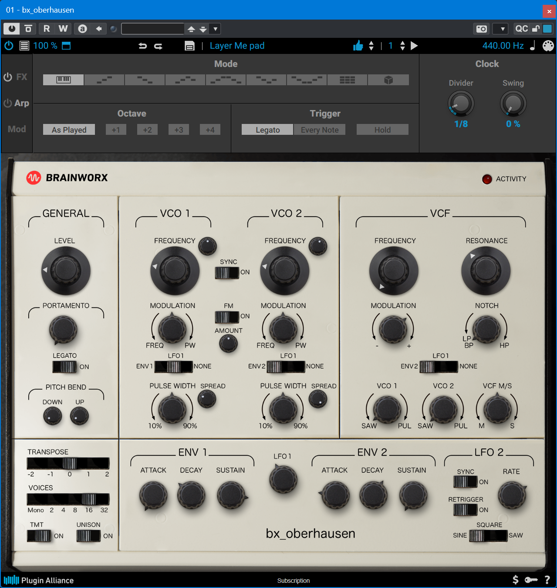Click the window resize icon beside 100 %
The image size is (557, 588).
[66, 46]
